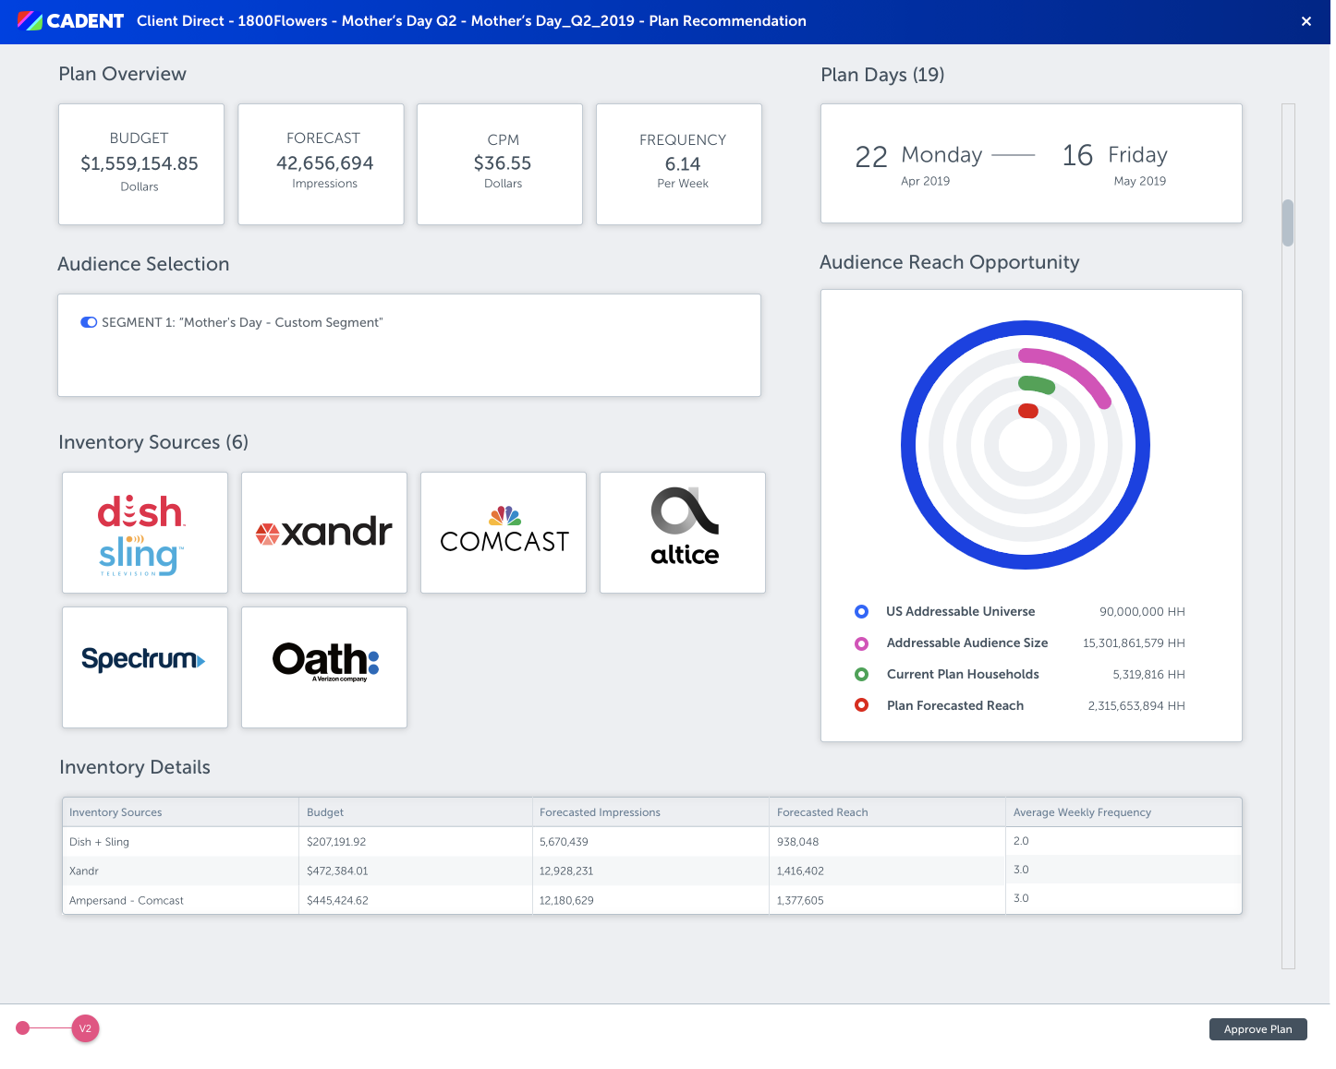Select the first version dot on timeline
This screenshot has width=1336, height=1069.
point(22,1028)
